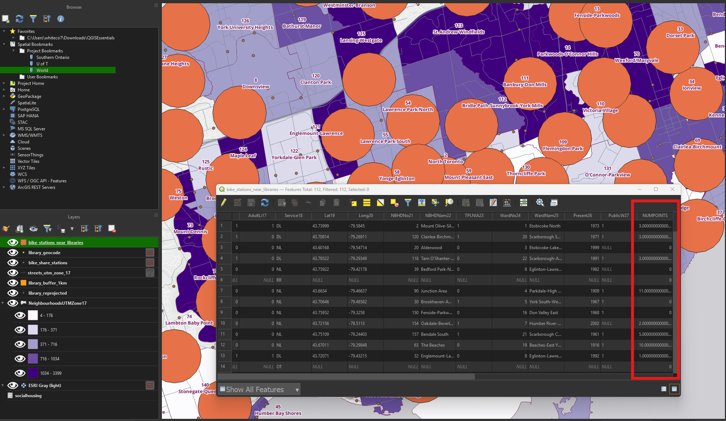Collapse all items in the Layers panel

tap(98, 229)
